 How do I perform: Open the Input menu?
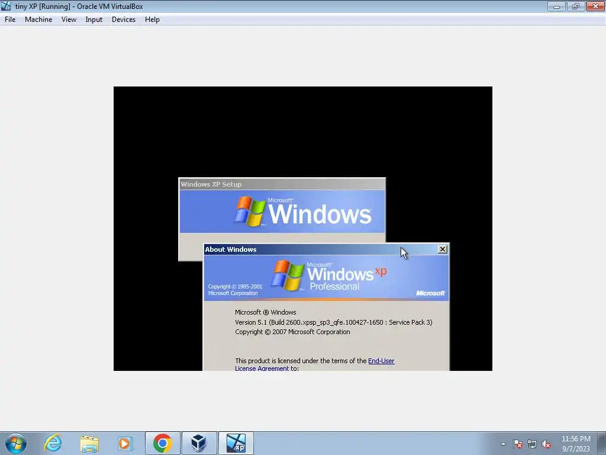click(94, 20)
